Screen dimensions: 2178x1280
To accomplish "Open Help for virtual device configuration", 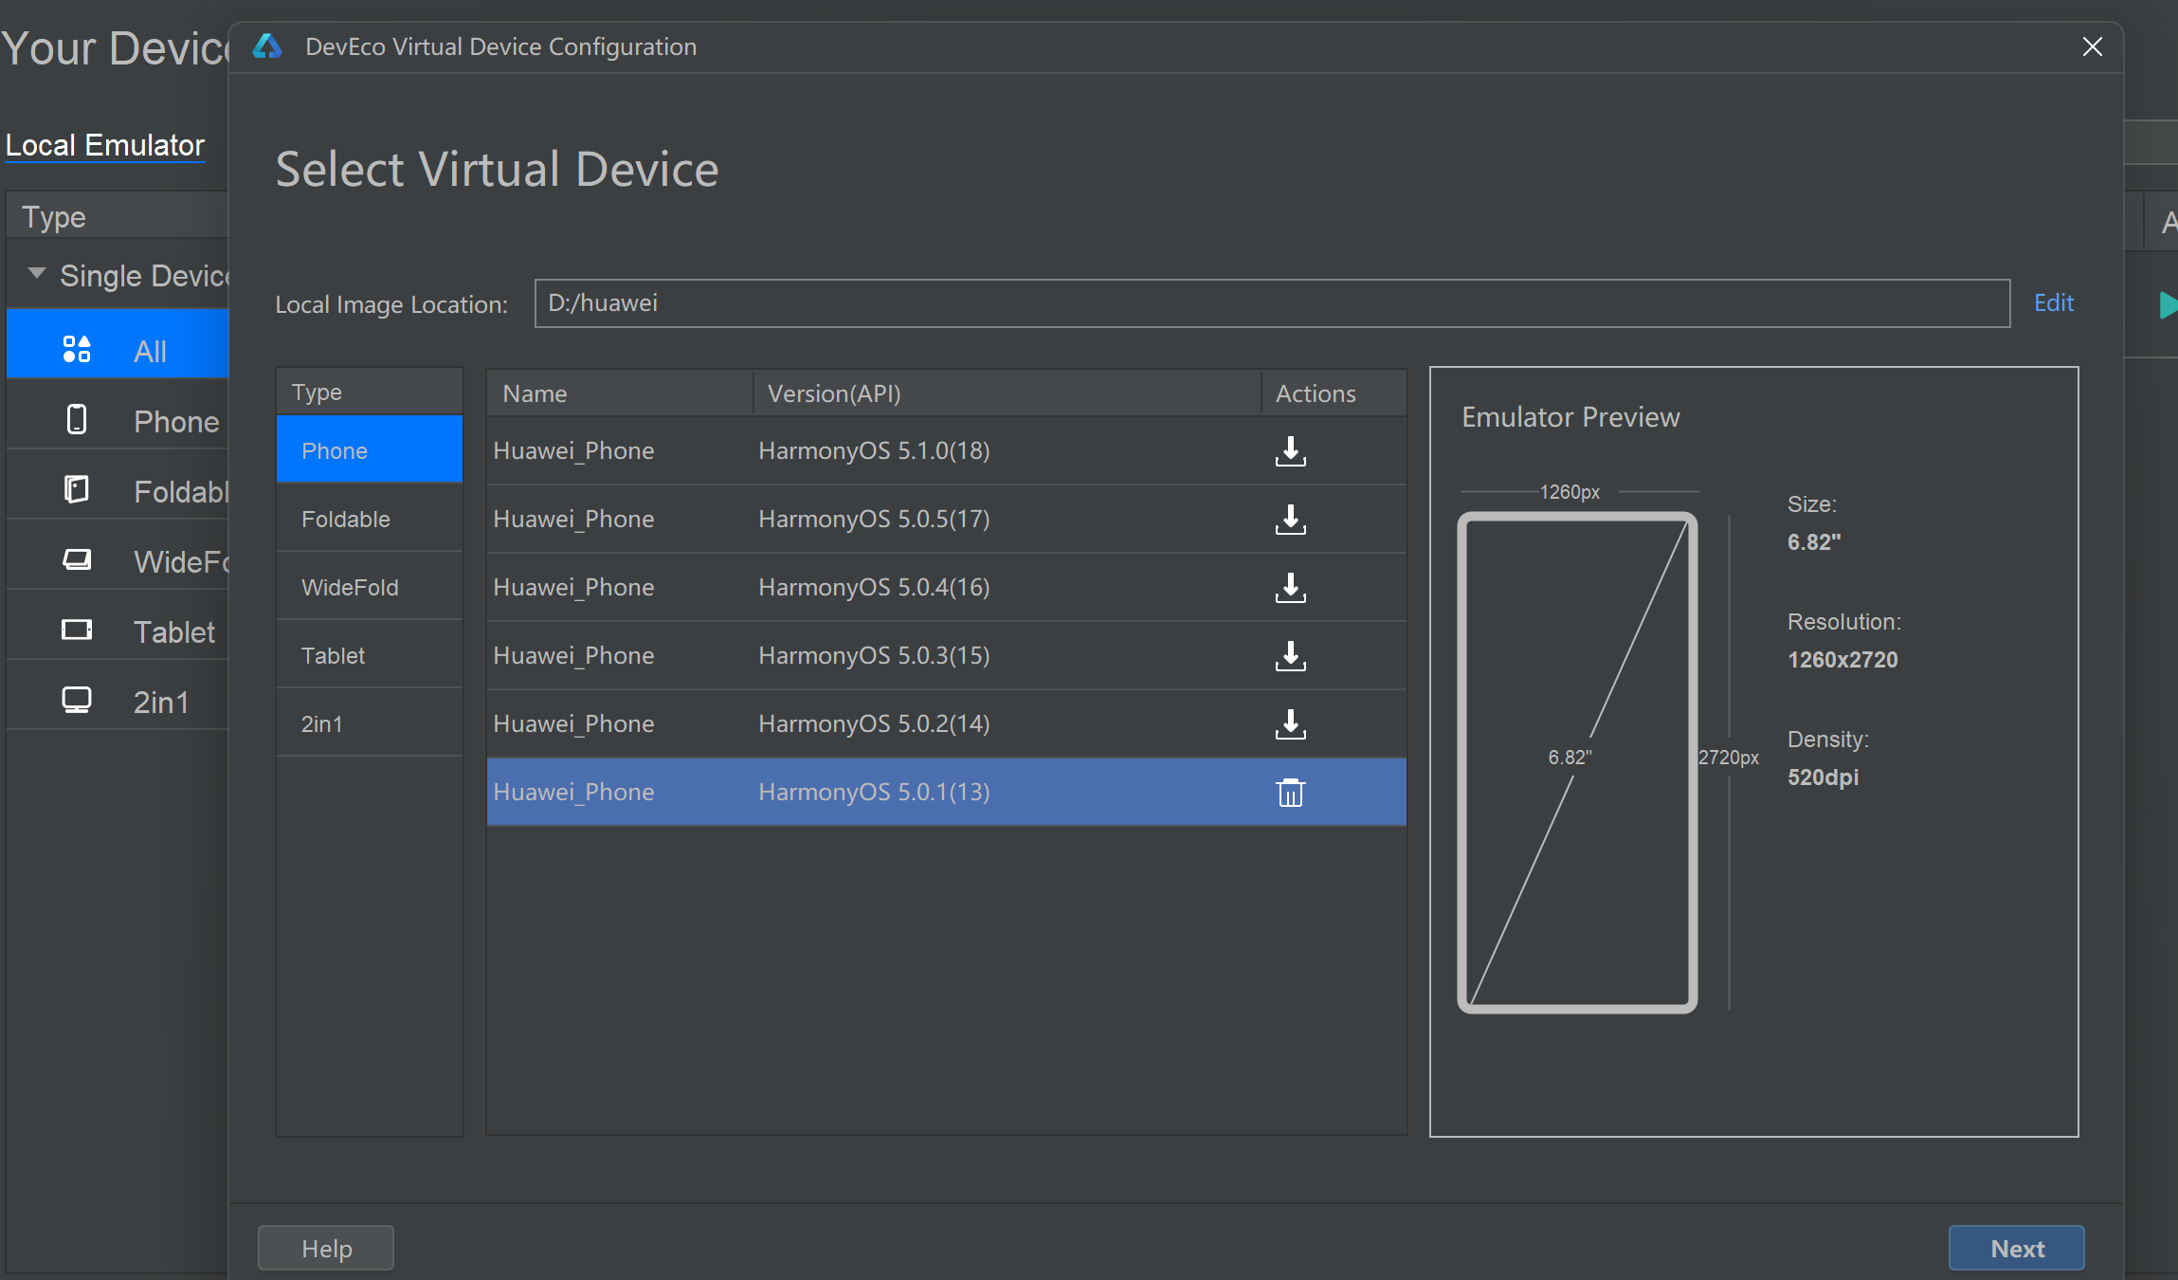I will tap(326, 1248).
